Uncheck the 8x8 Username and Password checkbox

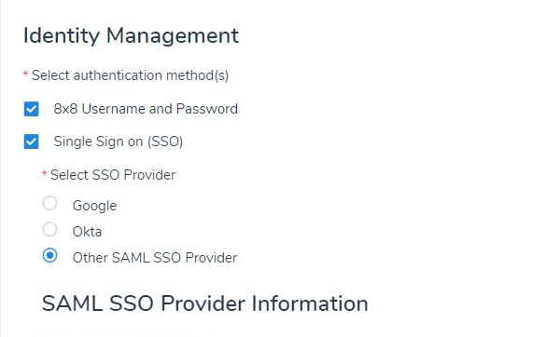[x=32, y=109]
